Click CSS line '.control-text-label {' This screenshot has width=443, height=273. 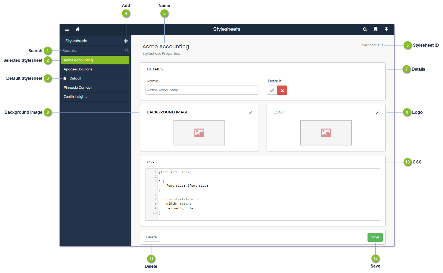point(179,199)
